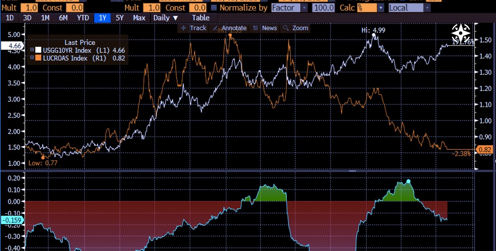
Task: Click the Zoom button label
Action: click(x=300, y=28)
